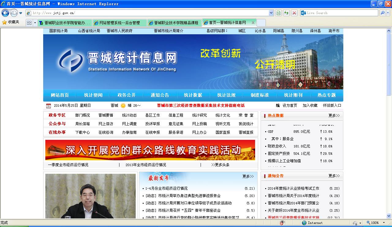
Task: Open the tab list dropdown arrow
Action: click(35, 23)
